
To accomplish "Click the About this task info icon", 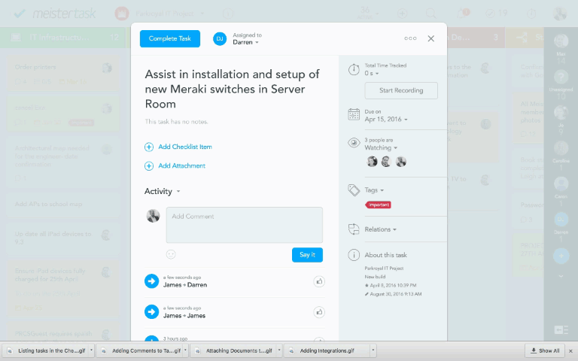I will (354, 255).
